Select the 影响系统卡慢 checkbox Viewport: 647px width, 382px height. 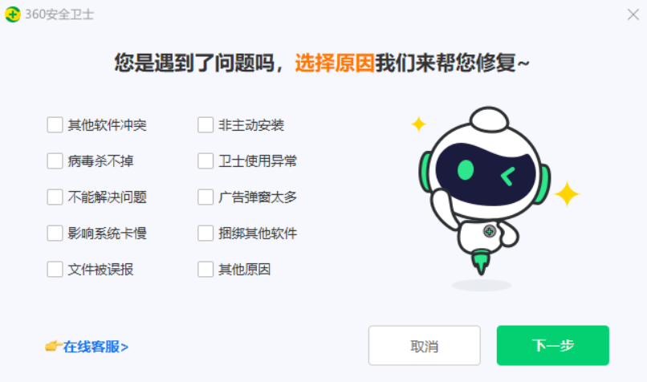pyautogui.click(x=55, y=233)
